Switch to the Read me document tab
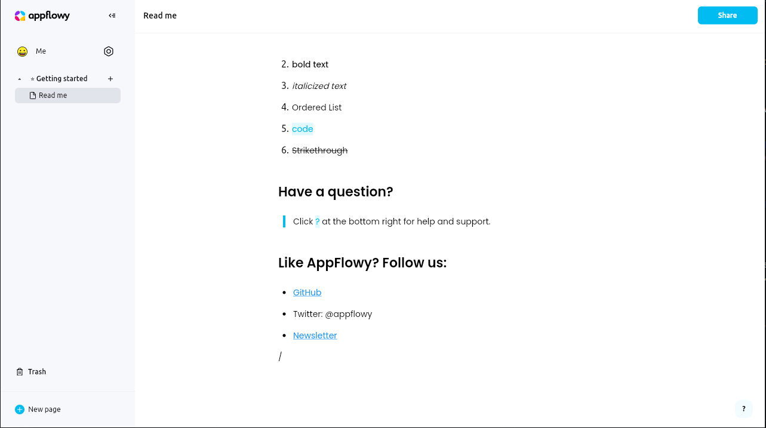 159,16
